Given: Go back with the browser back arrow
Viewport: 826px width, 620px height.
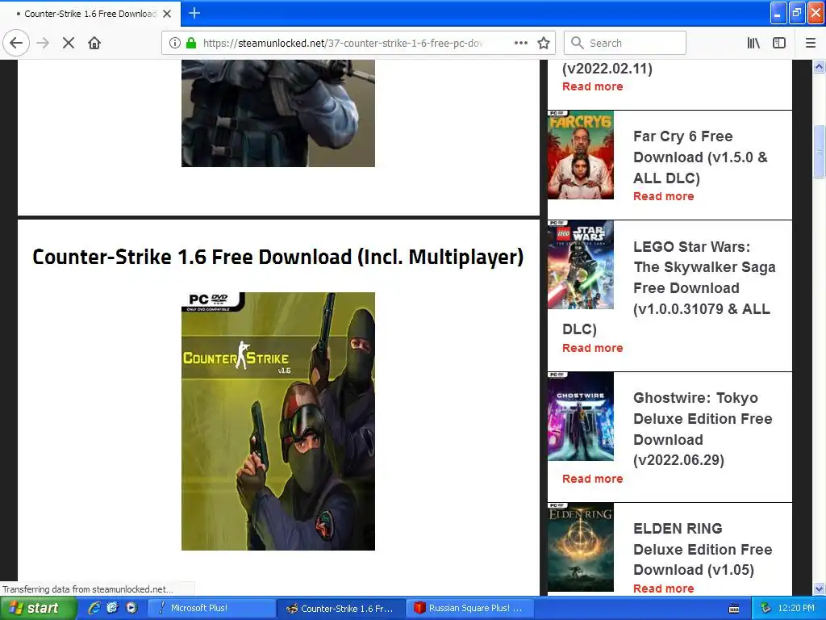Looking at the screenshot, I should point(16,43).
